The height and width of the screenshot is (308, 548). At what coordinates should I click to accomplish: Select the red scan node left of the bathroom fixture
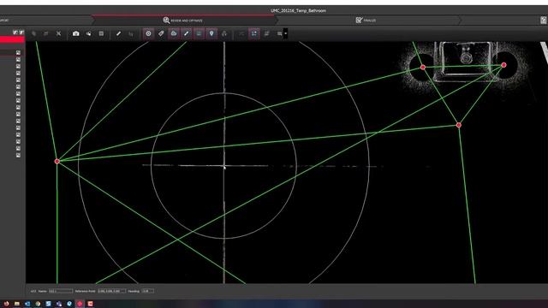pyautogui.click(x=423, y=67)
